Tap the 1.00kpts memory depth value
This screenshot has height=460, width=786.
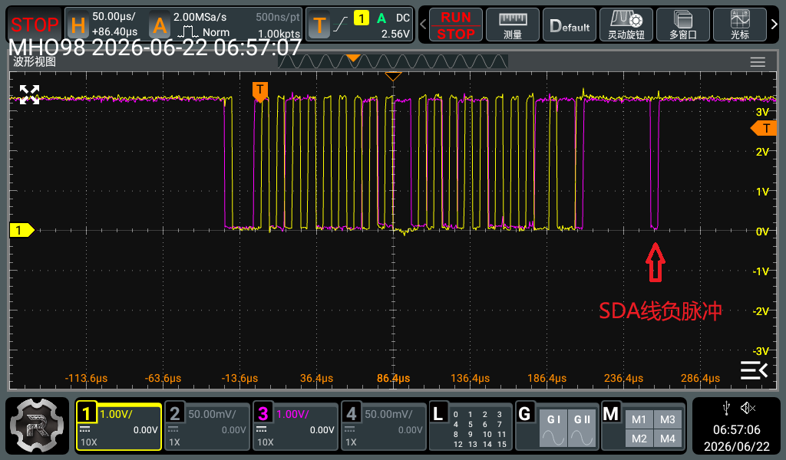pyautogui.click(x=279, y=34)
